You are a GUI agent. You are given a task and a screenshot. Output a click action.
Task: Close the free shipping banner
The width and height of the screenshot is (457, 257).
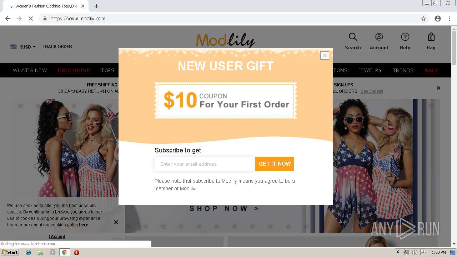tap(438, 88)
